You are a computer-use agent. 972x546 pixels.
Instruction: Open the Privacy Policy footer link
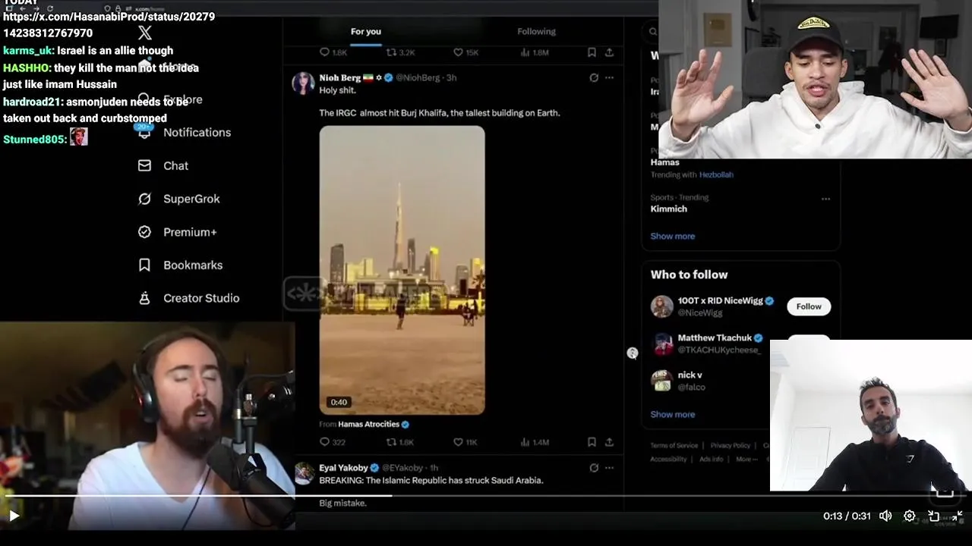click(x=730, y=446)
